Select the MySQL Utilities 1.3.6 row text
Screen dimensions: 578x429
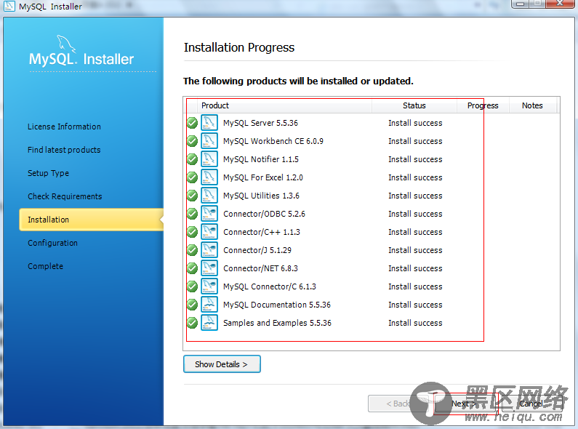tap(261, 196)
